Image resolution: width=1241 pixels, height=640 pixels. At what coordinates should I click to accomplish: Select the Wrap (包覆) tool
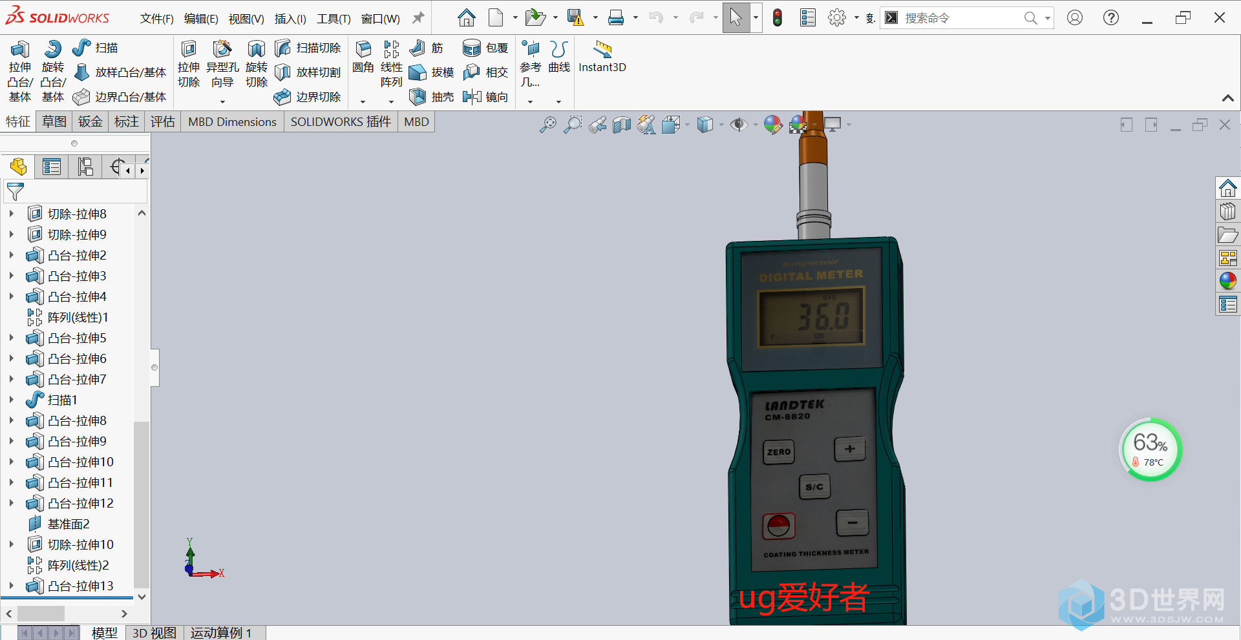pyautogui.click(x=485, y=48)
